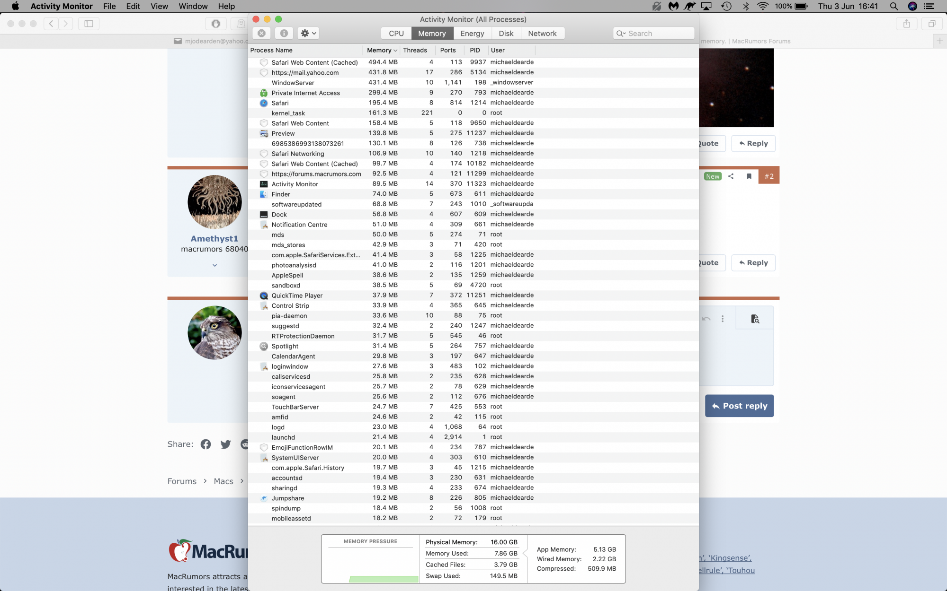Open the Energy tab

coord(472,34)
